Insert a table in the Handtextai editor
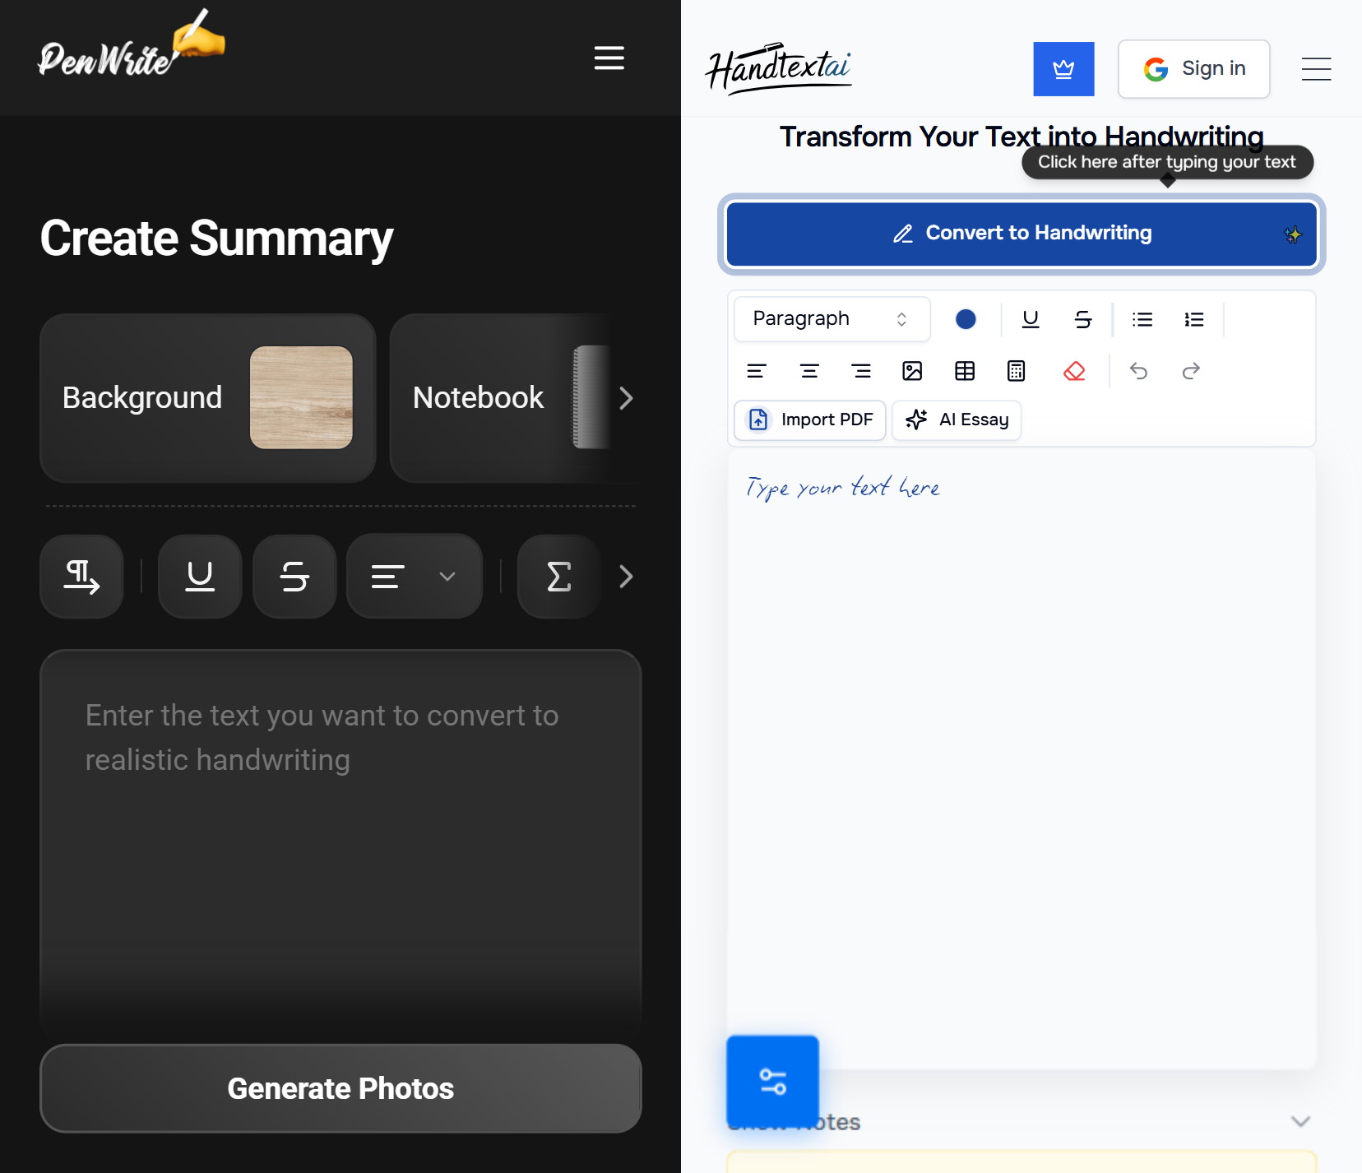1362x1173 pixels. tap(963, 371)
